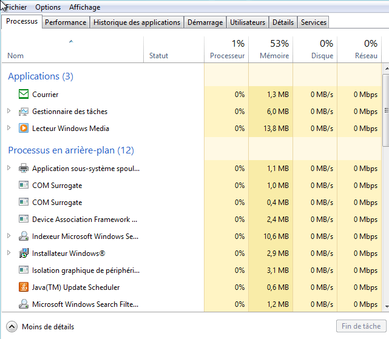389x339 pixels.
Task: Select Lecteur Windows Media process name
Action: (x=71, y=128)
